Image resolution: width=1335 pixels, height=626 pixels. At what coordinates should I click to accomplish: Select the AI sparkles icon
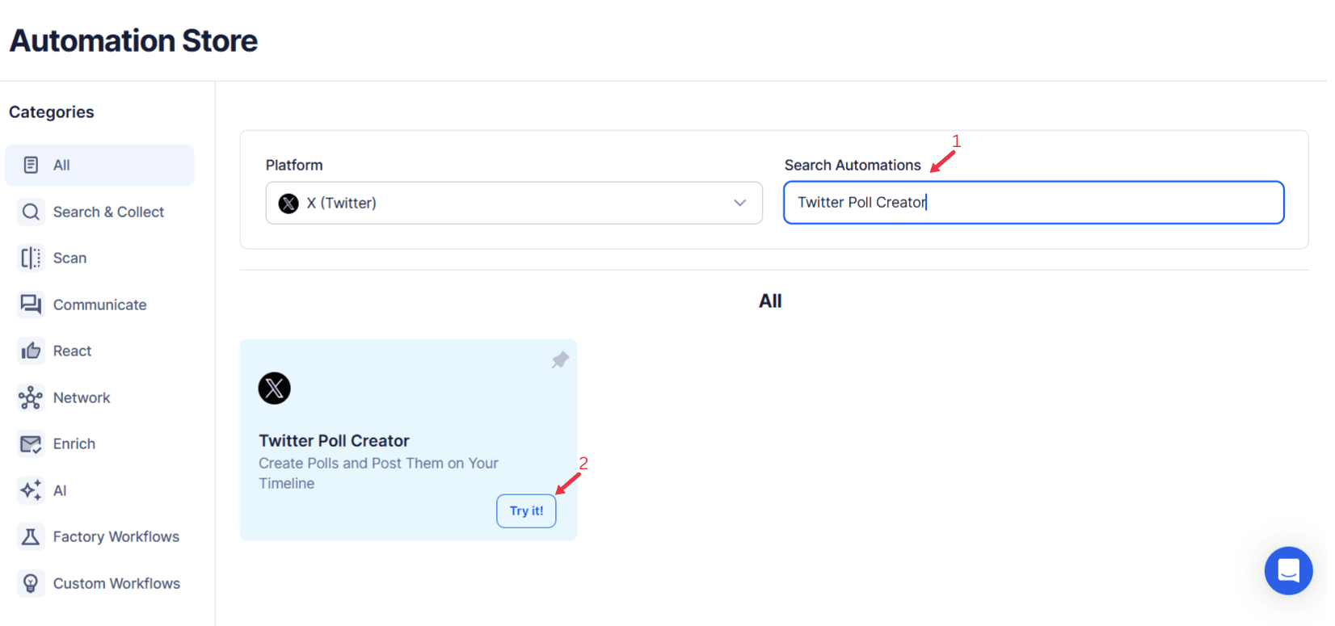click(31, 489)
